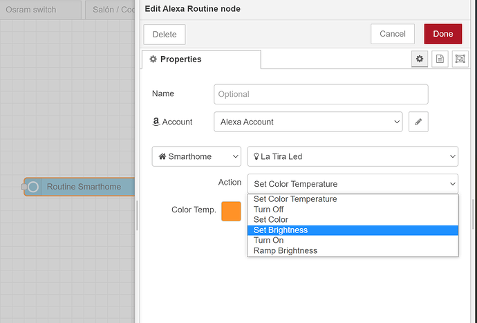477x323 pixels.
Task: Open node description document icon
Action: point(440,59)
